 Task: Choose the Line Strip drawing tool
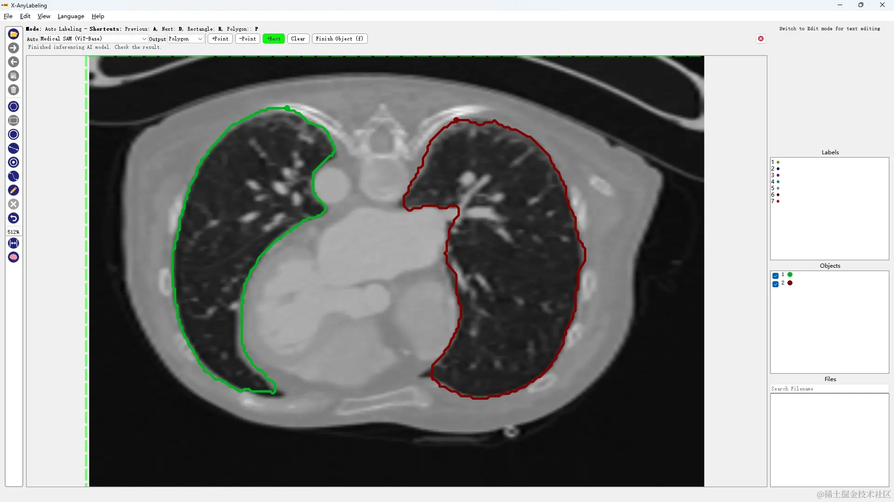click(14, 176)
